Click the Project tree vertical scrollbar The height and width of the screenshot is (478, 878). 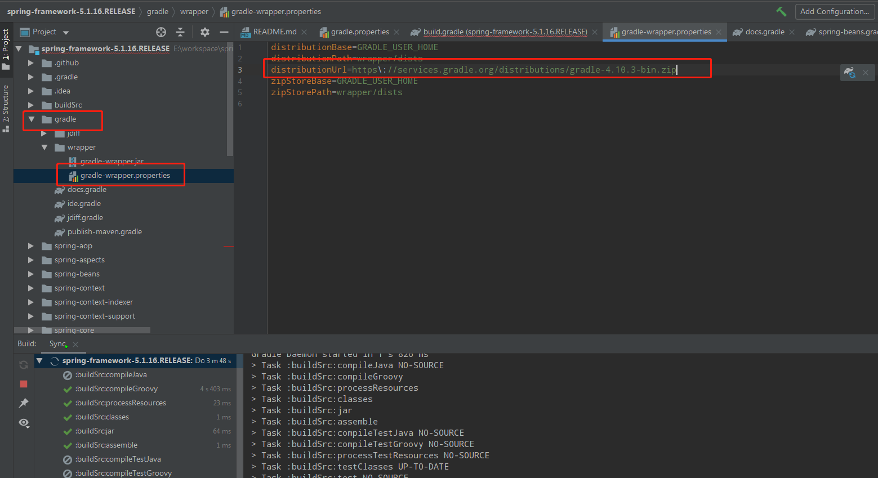(x=230, y=99)
